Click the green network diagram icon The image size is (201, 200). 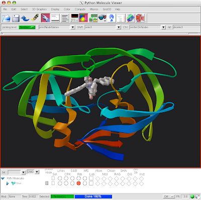93,18
